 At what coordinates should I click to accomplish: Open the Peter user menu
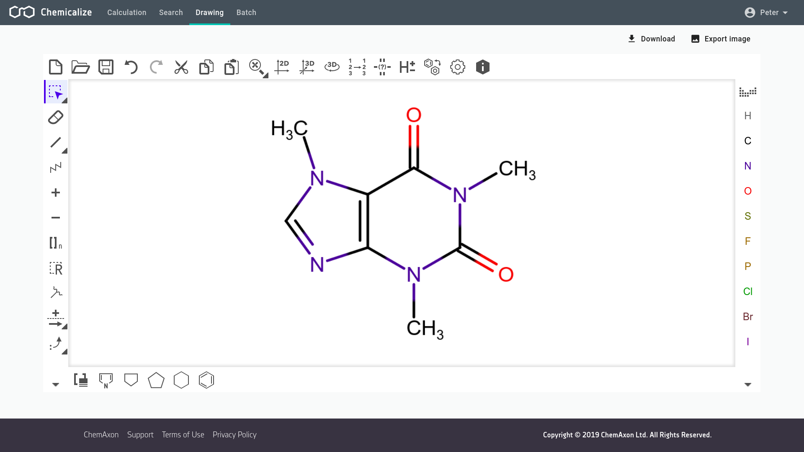click(766, 13)
